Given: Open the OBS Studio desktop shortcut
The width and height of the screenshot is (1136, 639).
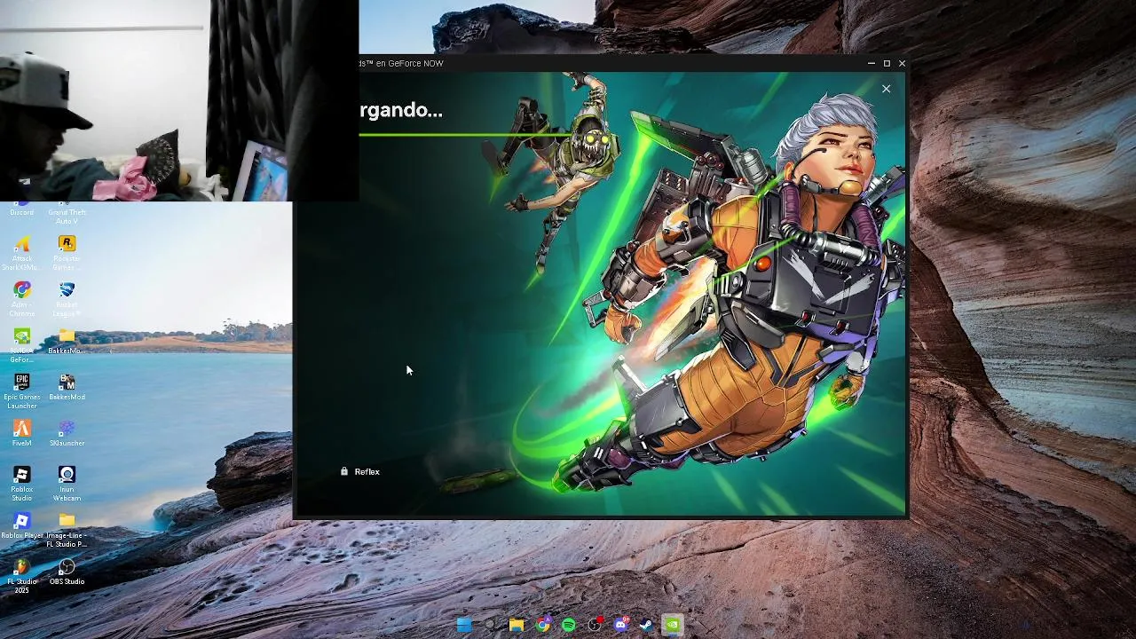Looking at the screenshot, I should [x=67, y=572].
